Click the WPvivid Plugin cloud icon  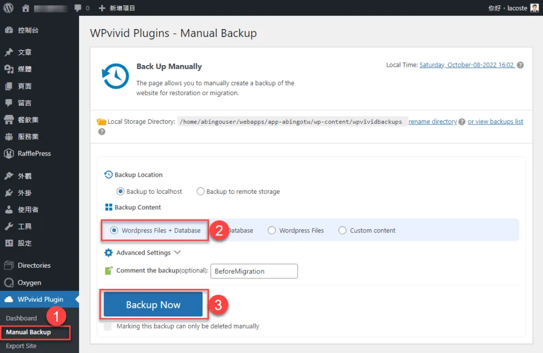9,300
